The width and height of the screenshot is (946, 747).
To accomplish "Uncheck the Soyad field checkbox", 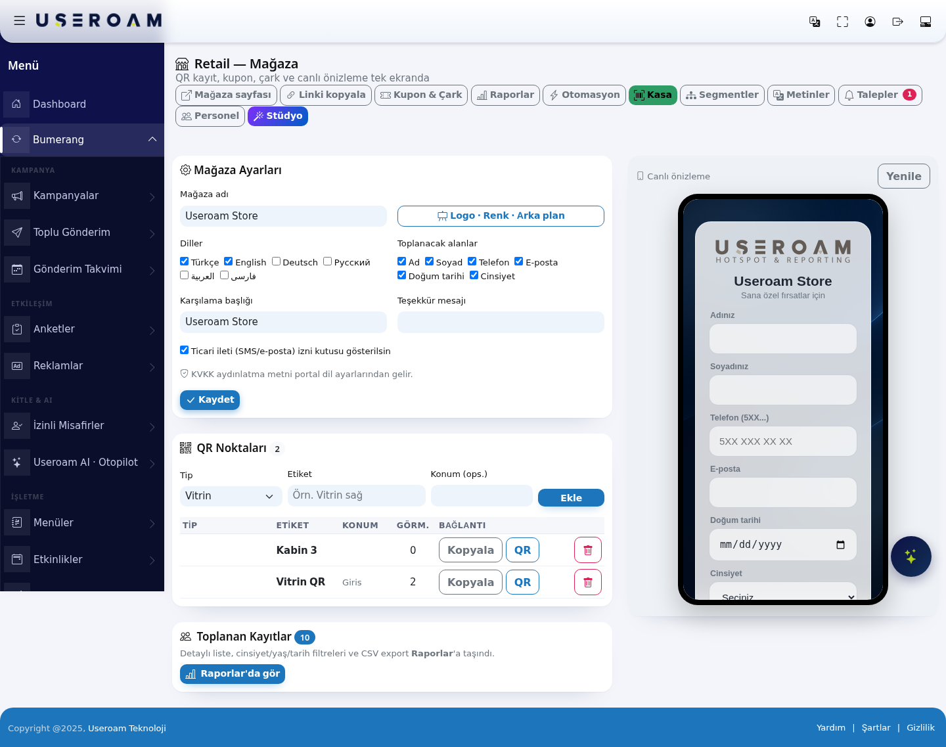I will click(x=429, y=261).
